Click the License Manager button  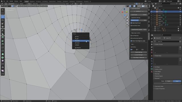[139, 55]
